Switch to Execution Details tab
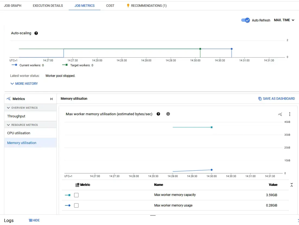The height and width of the screenshot is (225, 299). (x=48, y=6)
